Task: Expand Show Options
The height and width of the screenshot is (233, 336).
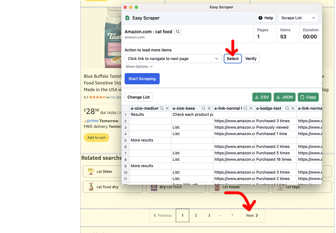Action: coord(139,66)
